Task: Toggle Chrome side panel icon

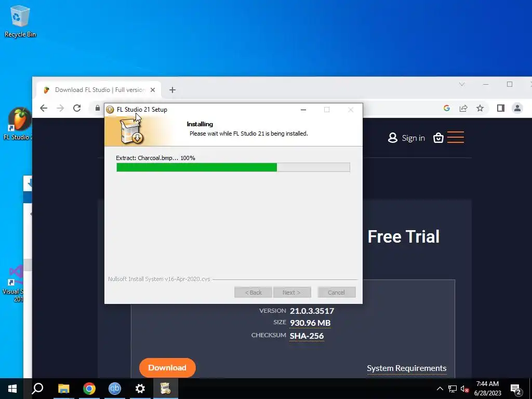Action: point(500,108)
